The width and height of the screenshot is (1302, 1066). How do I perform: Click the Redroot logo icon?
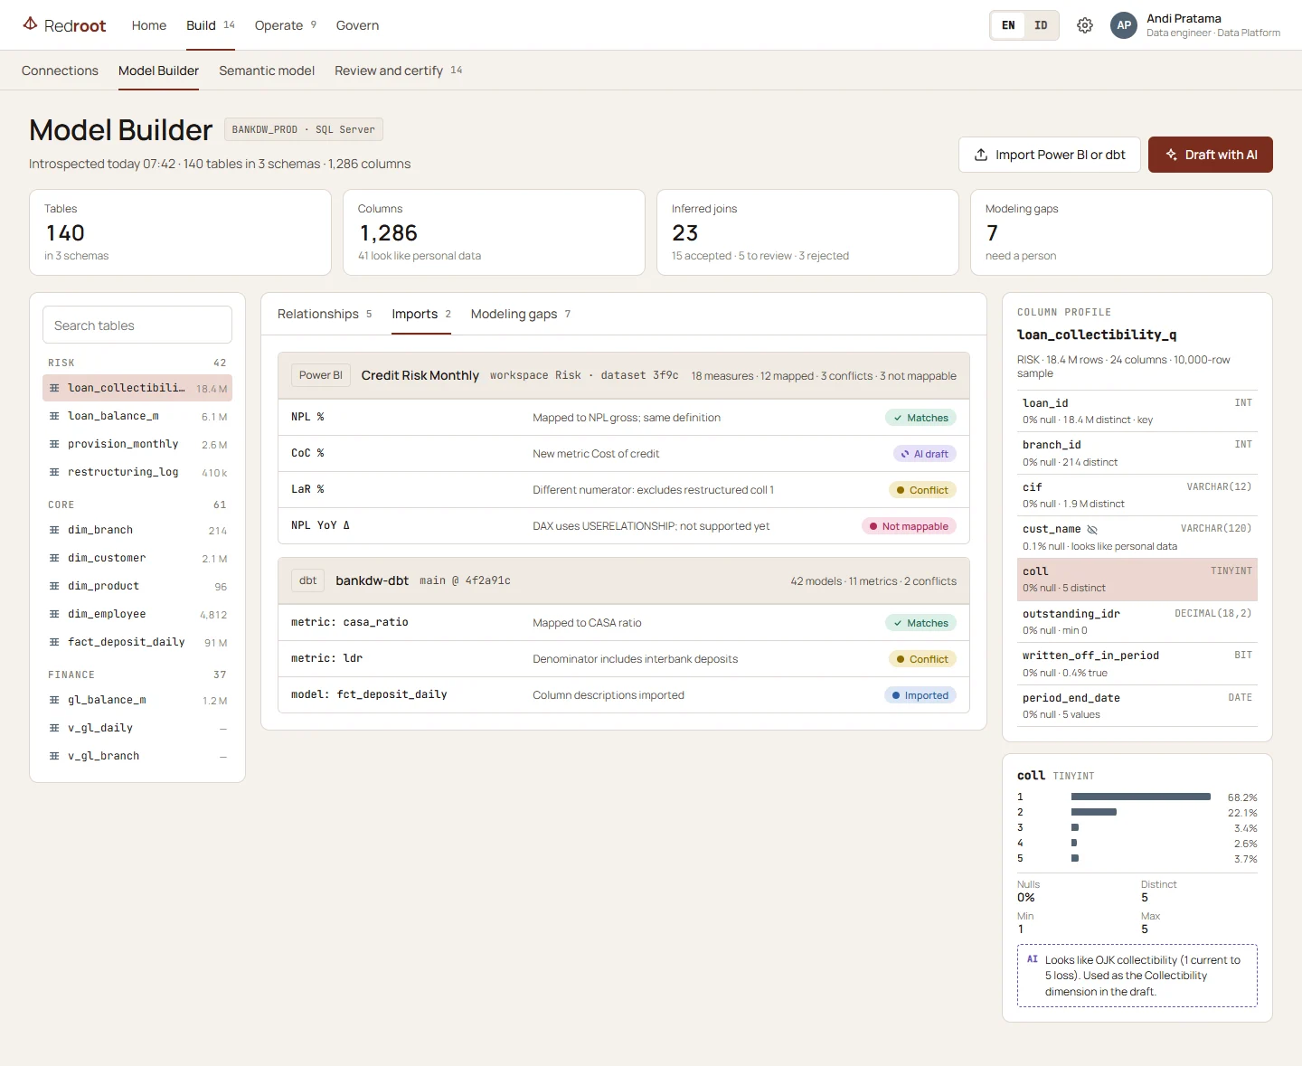pos(31,24)
